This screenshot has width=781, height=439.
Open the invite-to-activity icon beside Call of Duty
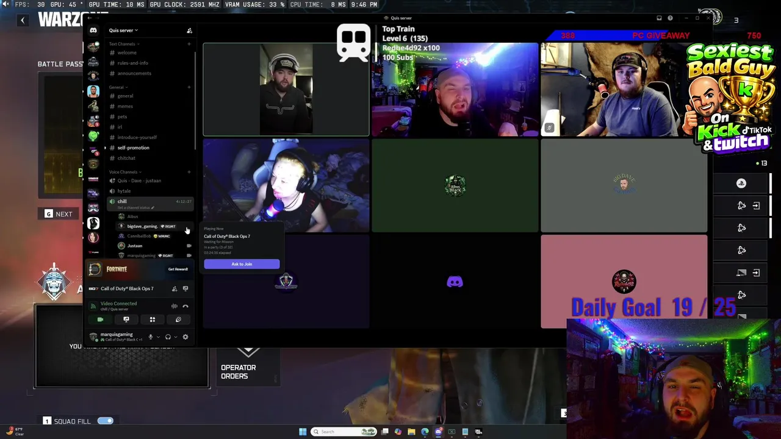[175, 288]
